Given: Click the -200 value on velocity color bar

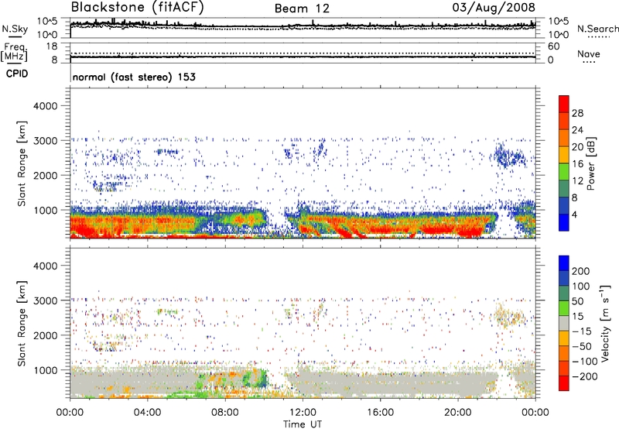Looking at the screenshot, I should [584, 376].
